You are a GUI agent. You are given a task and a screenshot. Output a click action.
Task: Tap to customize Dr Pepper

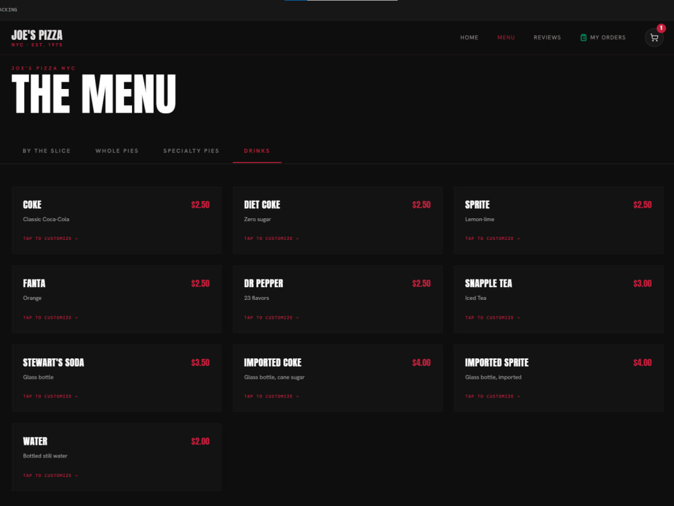tap(271, 317)
